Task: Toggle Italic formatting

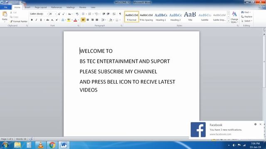Action: (x=36, y=20)
